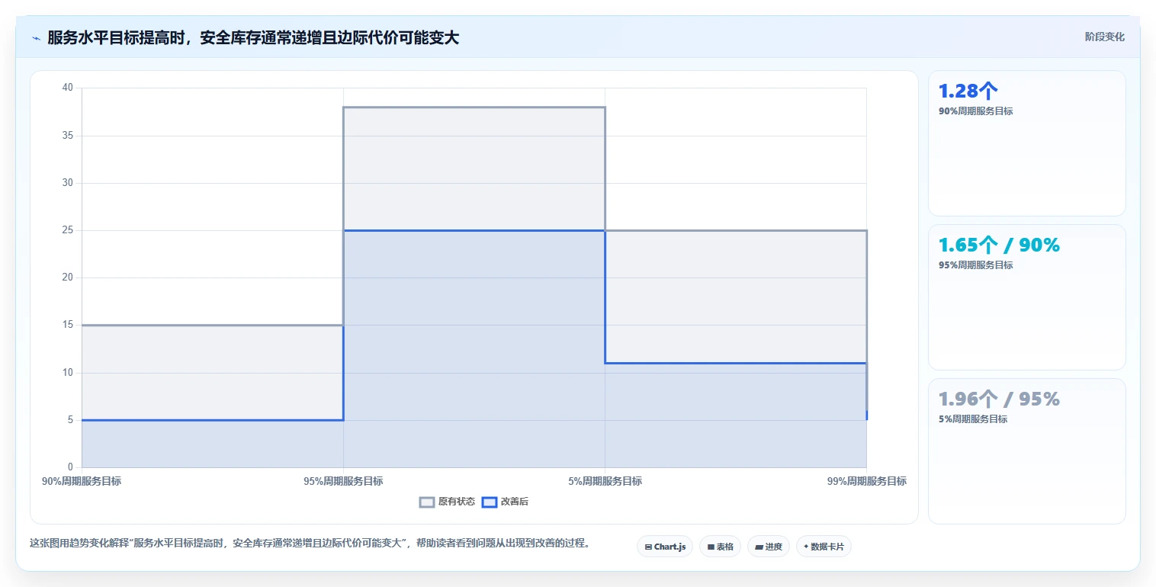This screenshot has height=587, width=1156.
Task: Select the Chart.js tag
Action: [665, 547]
